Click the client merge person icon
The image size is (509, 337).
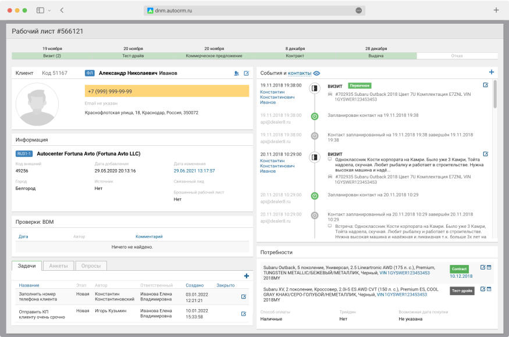coord(236,73)
